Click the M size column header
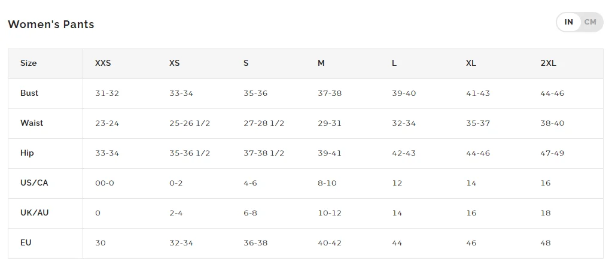This screenshot has width=615, height=264. [x=321, y=63]
